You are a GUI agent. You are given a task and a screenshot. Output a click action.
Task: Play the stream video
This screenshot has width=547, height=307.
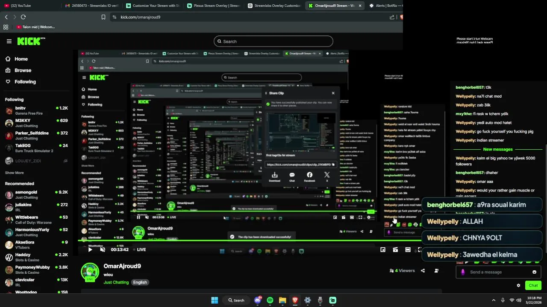click(x=90, y=249)
